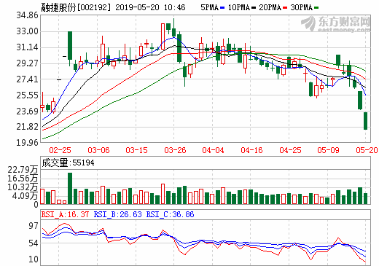Click the 23.69 price axis label
The height and width of the screenshot is (266, 379).
[27, 111]
